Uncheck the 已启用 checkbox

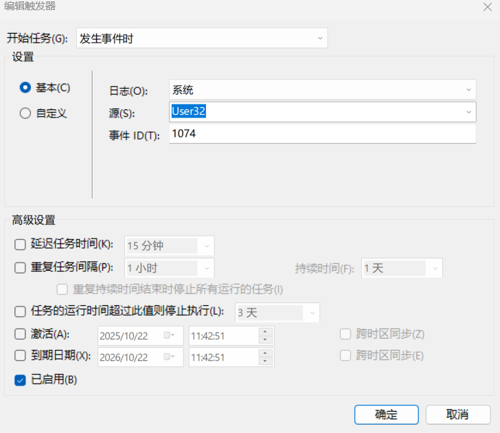[20, 379]
